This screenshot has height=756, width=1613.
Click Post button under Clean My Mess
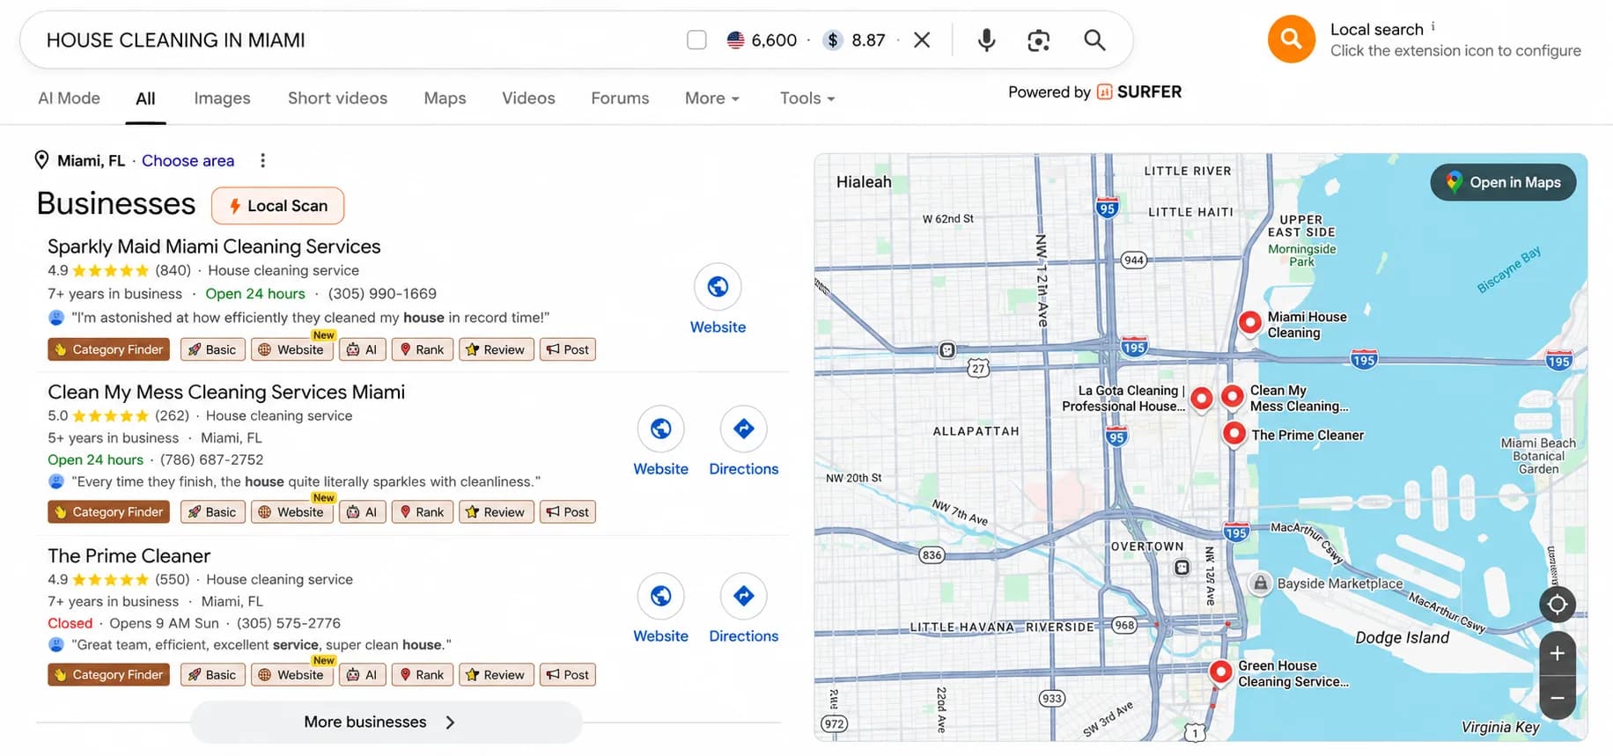coord(567,512)
